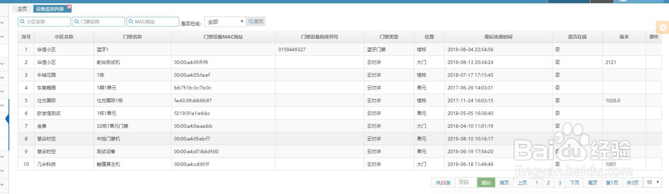Click 操作 column header

point(654,37)
